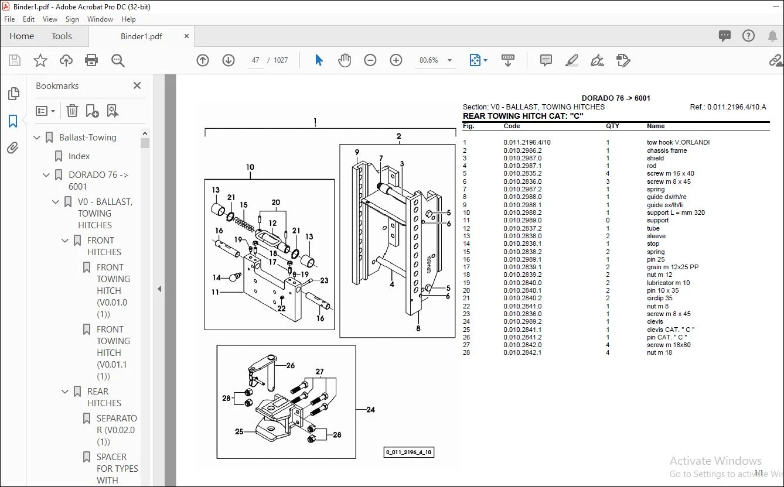Add a new bookmark

(92, 111)
